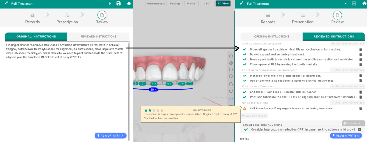
Task: Add new instruction to Elastics and Templates group
Action: [348, 86]
